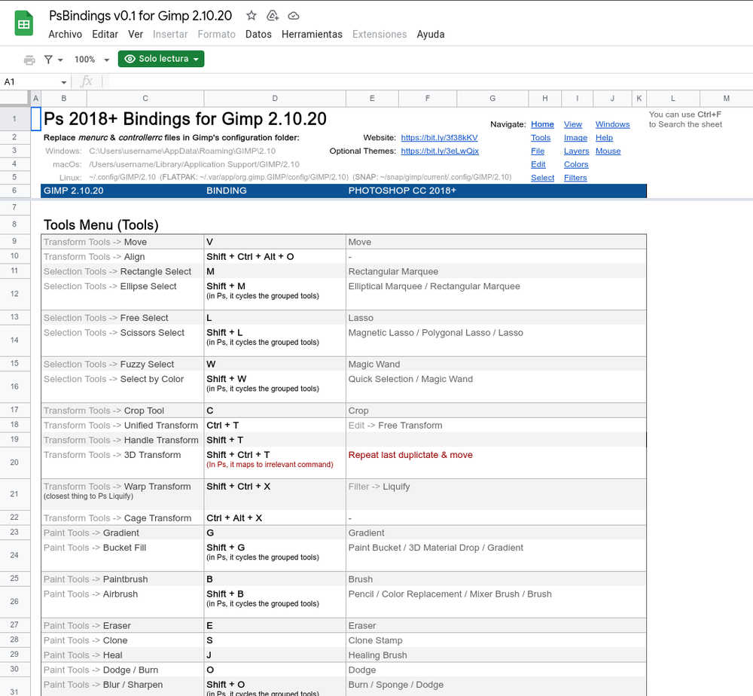
Task: Click the 'Selection Tools -> Fuzzy Select' cell
Action: click(123, 365)
